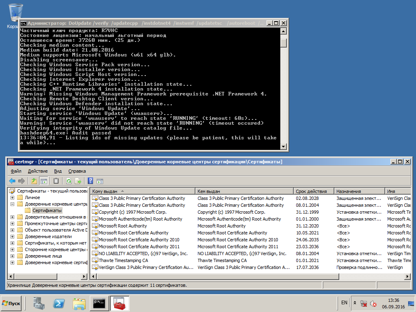Click the Export list toolbar icon
The image size is (416, 312).
(x=78, y=181)
